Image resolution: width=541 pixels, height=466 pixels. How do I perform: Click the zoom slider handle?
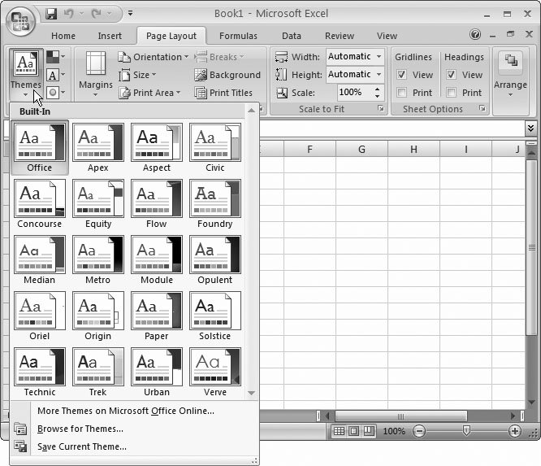pyautogui.click(x=466, y=431)
